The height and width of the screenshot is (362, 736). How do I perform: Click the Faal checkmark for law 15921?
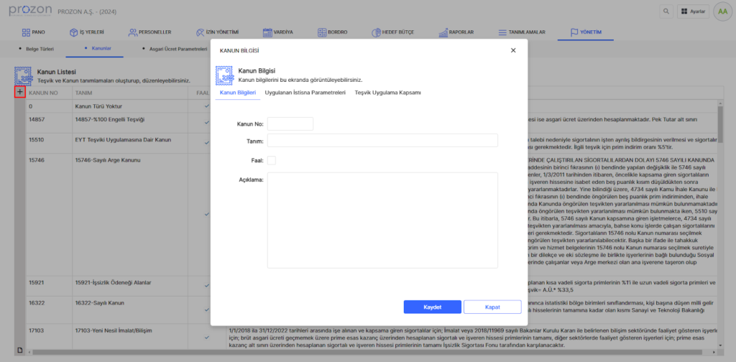(206, 285)
